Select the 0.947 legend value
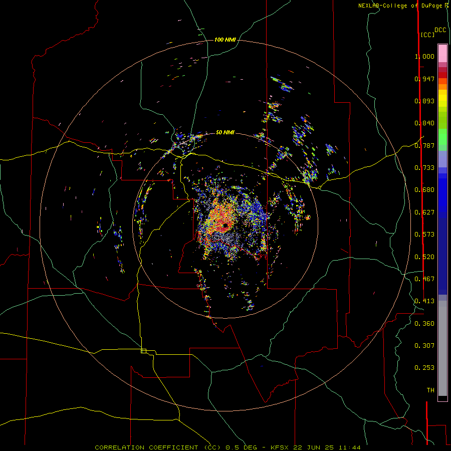The height and width of the screenshot is (451, 451). pyautogui.click(x=424, y=79)
